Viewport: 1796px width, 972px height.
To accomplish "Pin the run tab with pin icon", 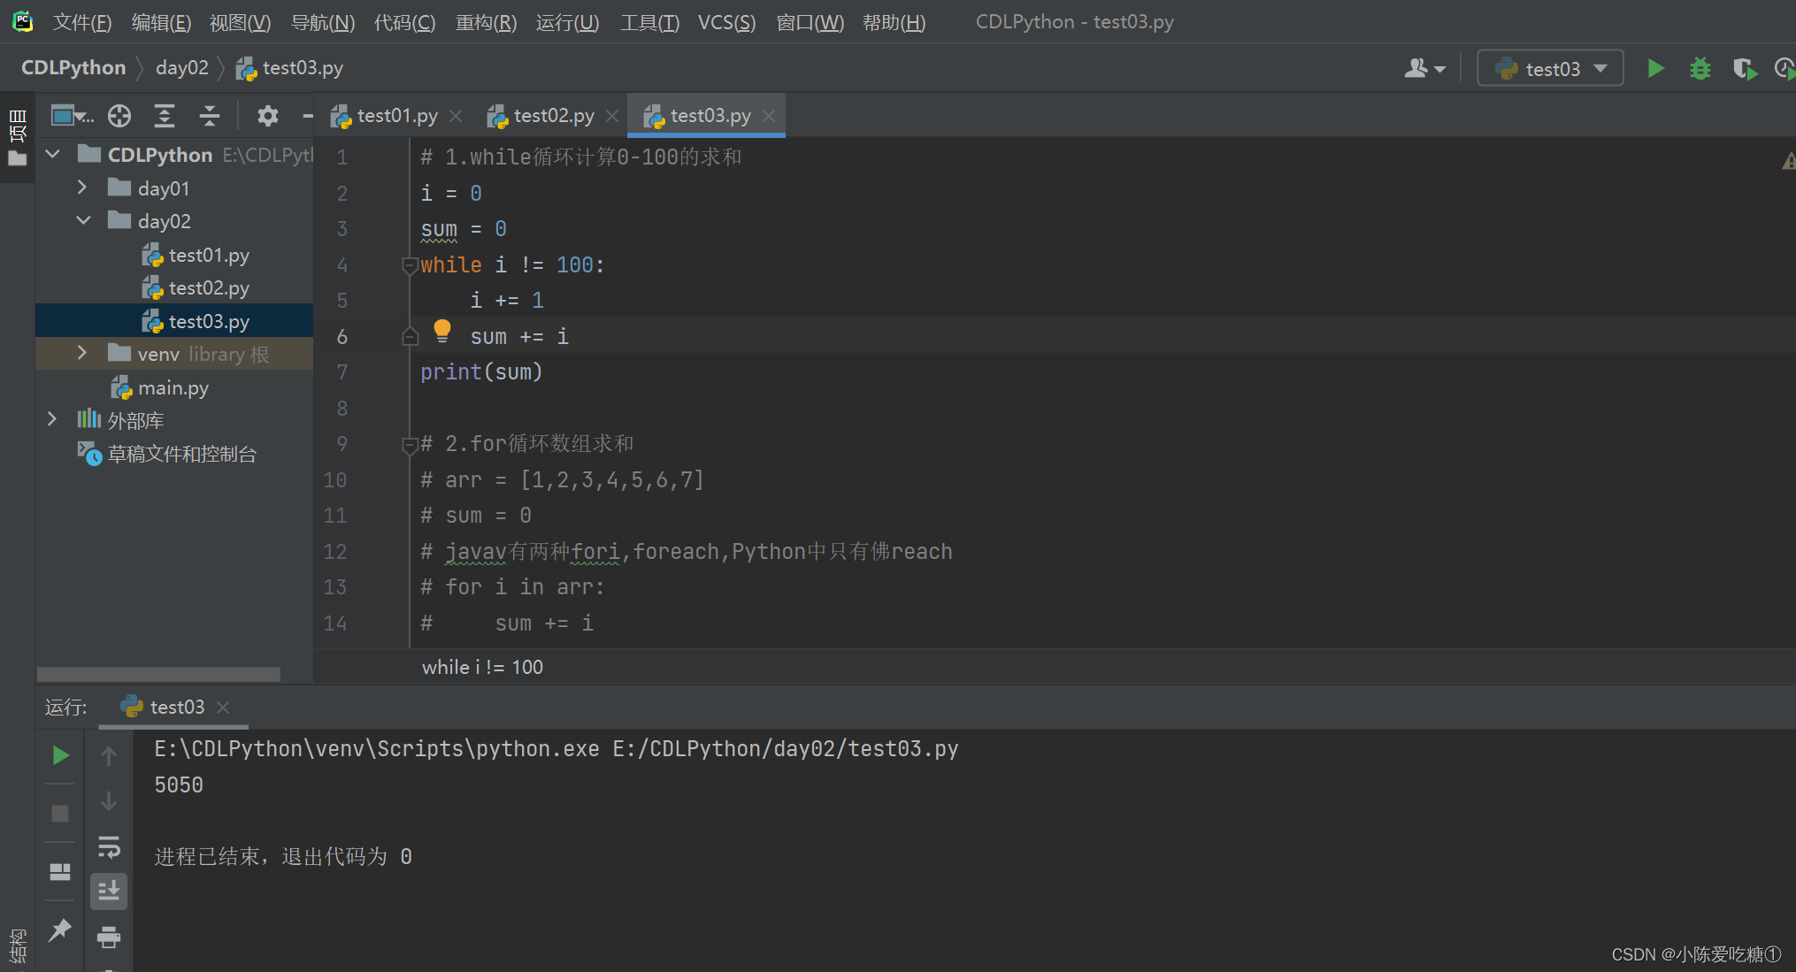I will click(x=60, y=930).
